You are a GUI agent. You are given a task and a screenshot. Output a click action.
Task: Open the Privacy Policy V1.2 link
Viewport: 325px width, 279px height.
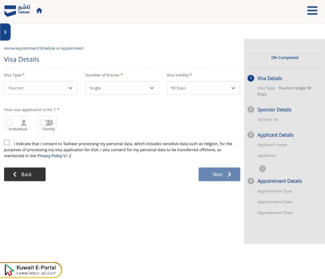(50, 156)
